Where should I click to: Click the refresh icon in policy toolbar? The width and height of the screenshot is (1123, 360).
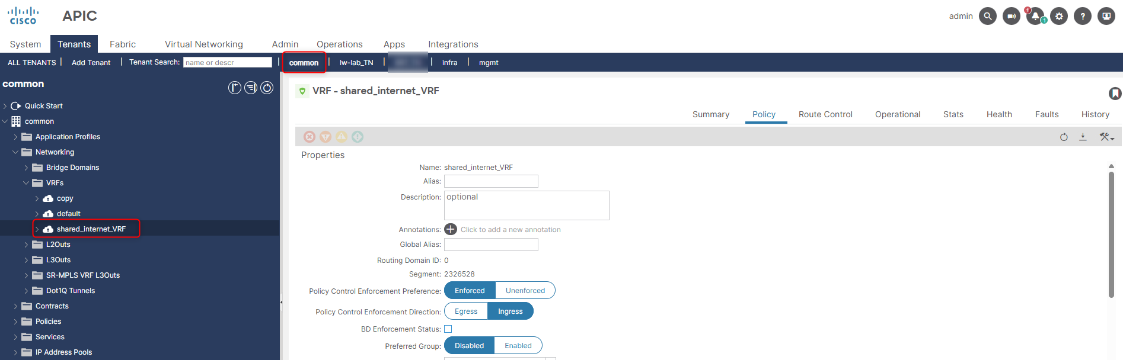1064,137
